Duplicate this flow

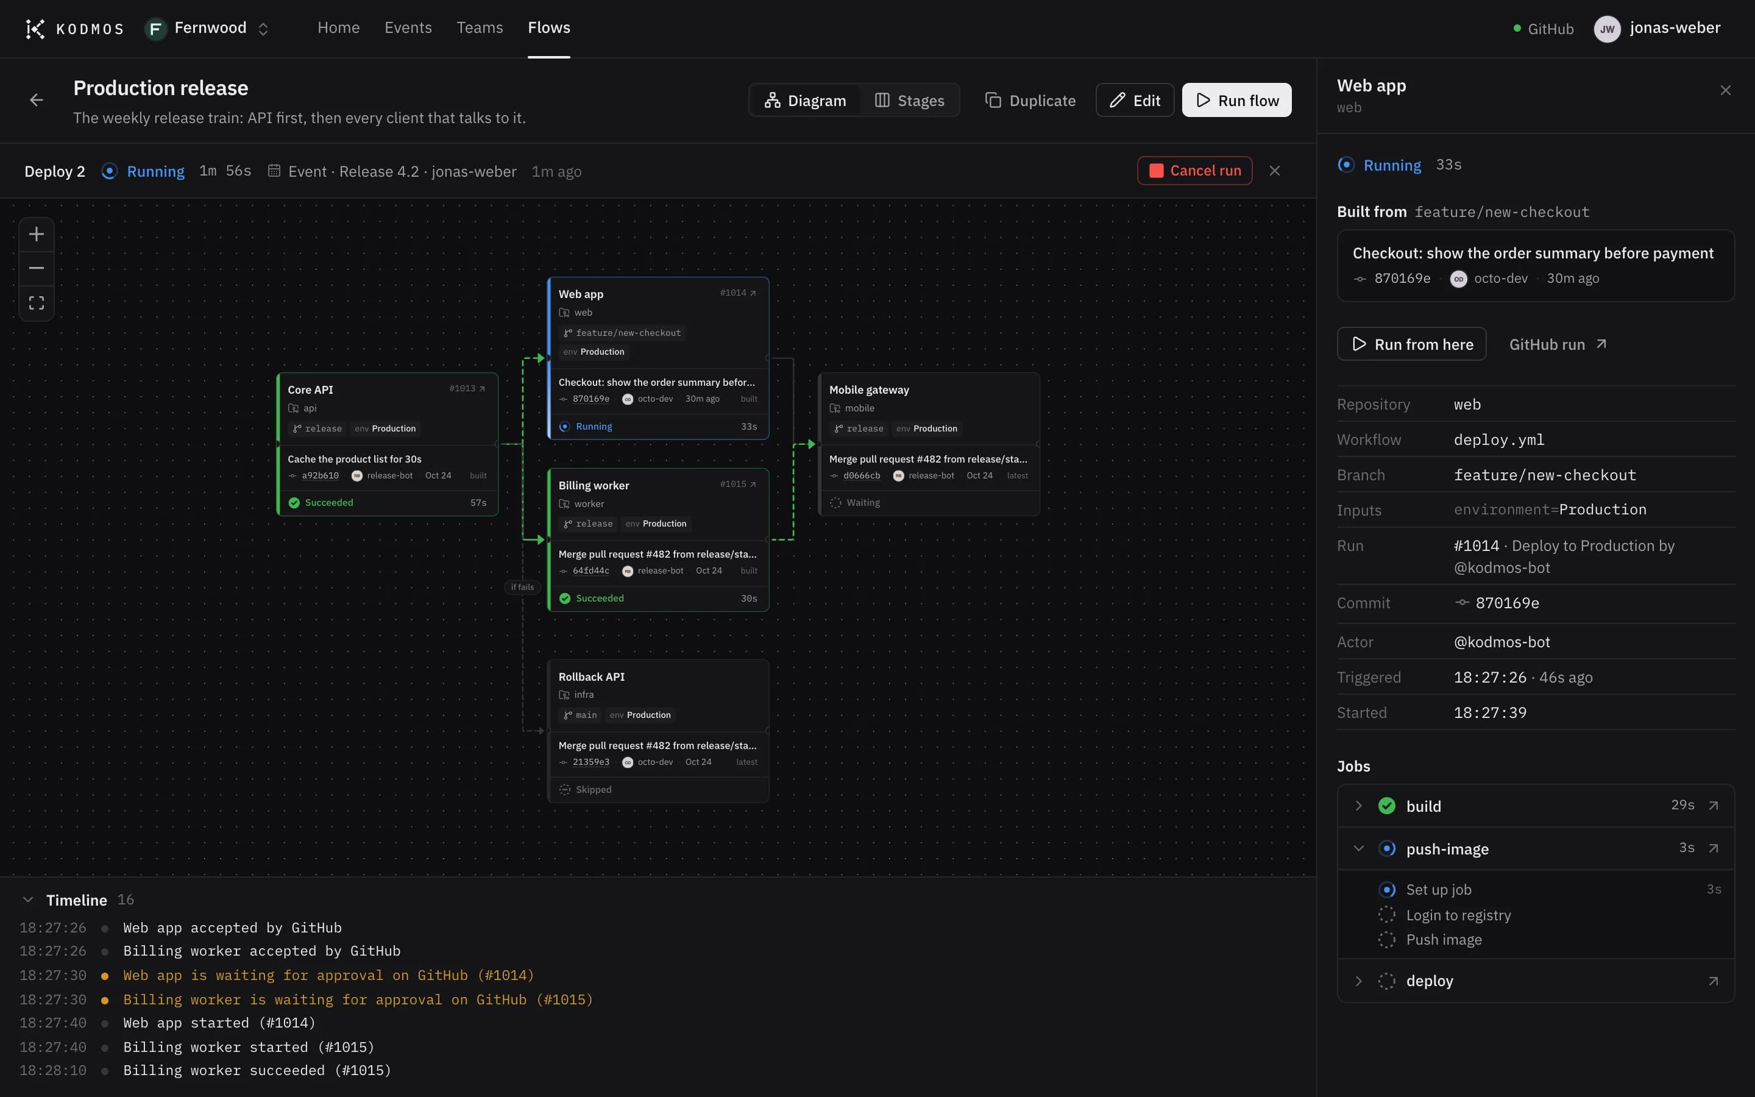click(x=1030, y=100)
